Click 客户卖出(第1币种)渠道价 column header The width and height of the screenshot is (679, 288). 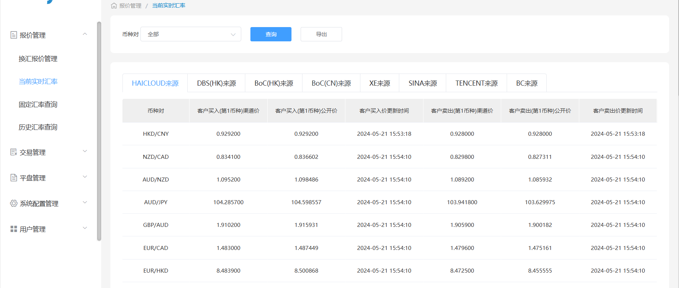462,111
